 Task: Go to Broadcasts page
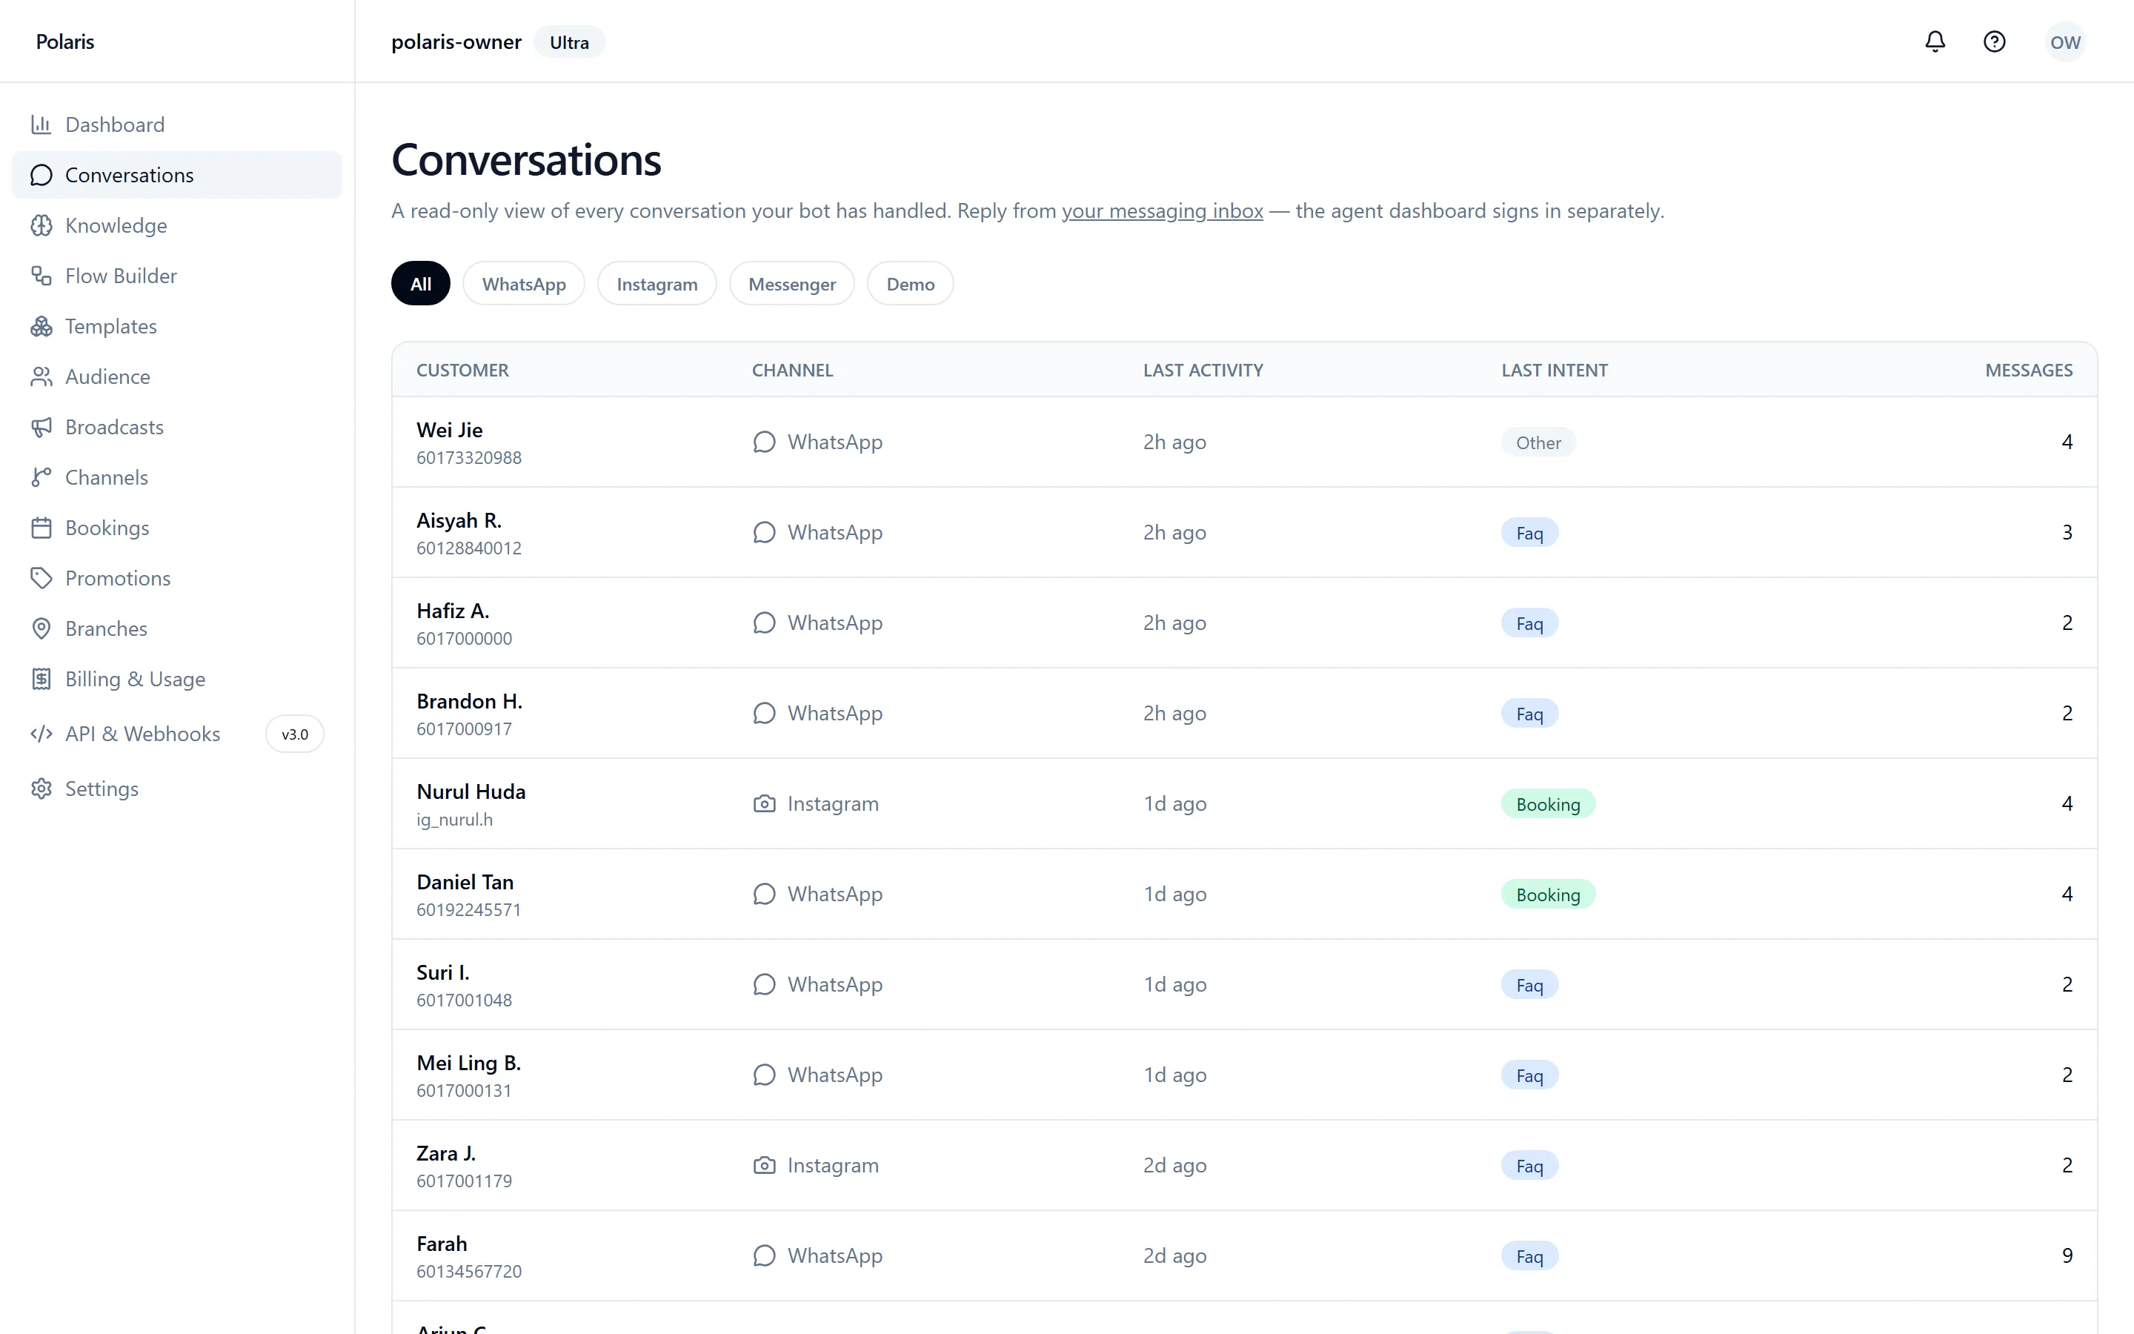pos(176,427)
